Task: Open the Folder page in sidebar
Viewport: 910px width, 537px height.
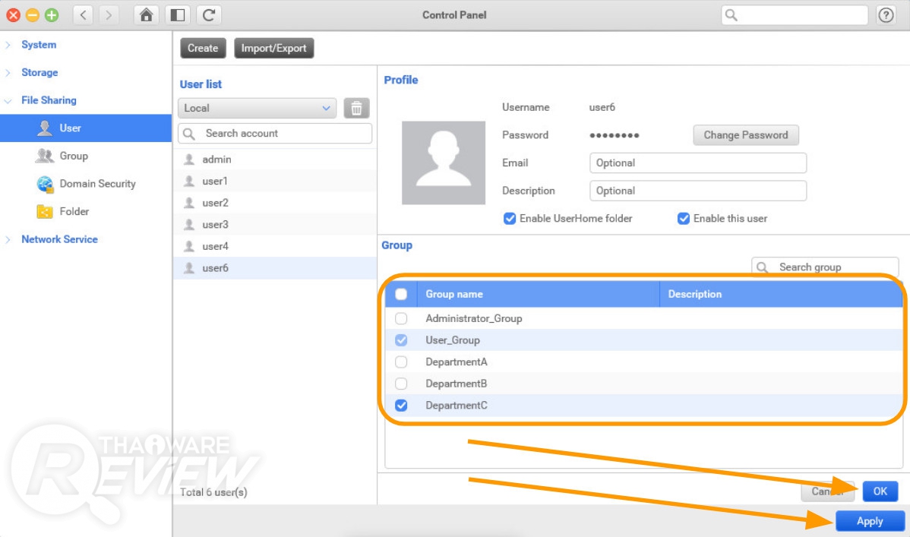Action: 74,212
